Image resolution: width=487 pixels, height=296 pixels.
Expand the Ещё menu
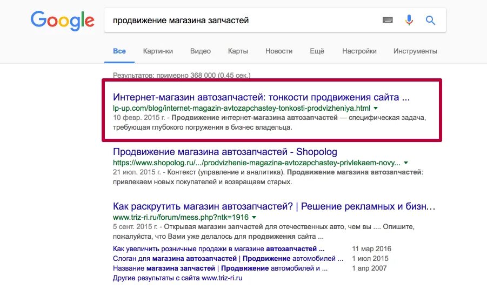click(317, 51)
